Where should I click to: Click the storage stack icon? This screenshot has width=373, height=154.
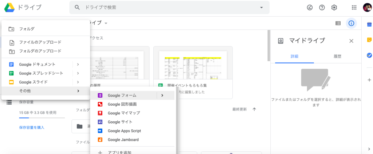click(x=9, y=102)
